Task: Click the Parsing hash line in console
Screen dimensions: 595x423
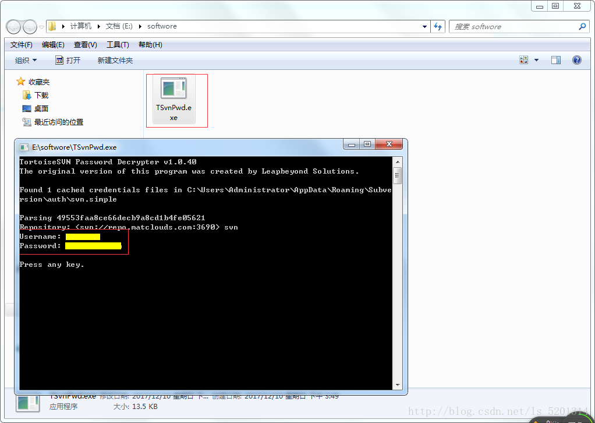Action: coord(112,218)
